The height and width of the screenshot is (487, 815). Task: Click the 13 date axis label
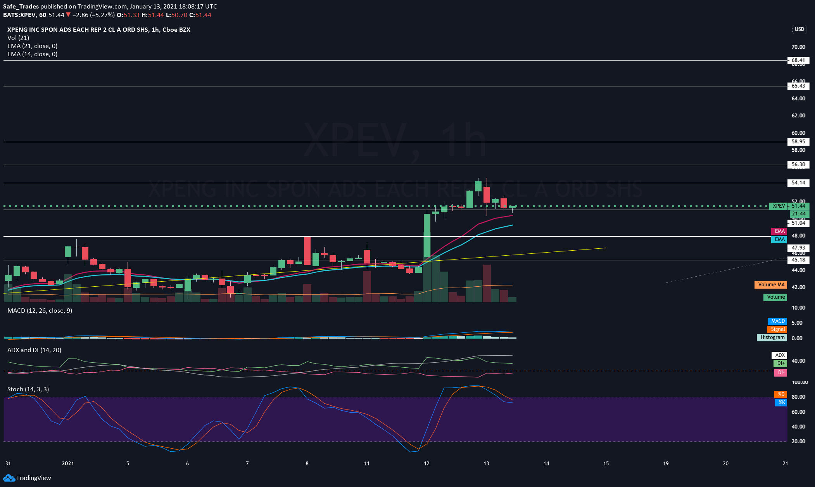(x=486, y=463)
